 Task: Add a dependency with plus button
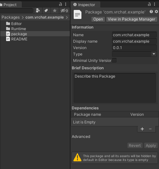coord(142,129)
